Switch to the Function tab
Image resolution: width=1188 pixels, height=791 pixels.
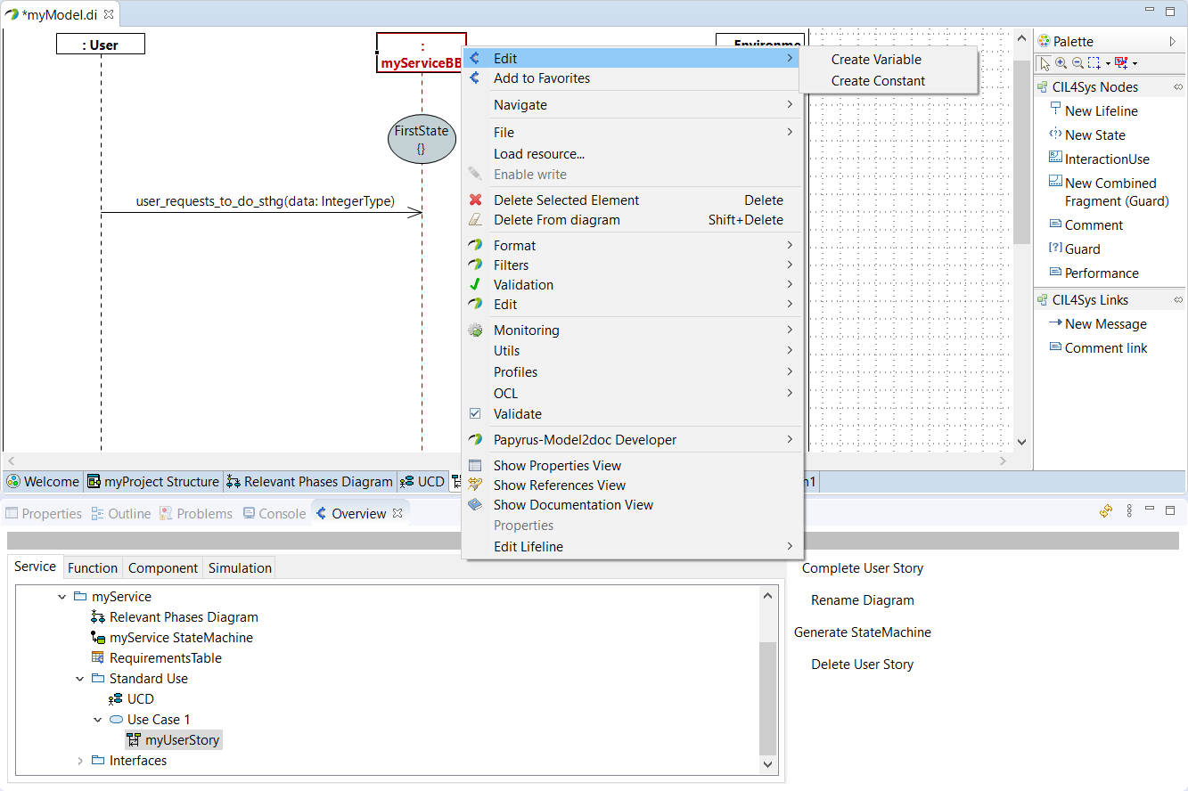[93, 567]
